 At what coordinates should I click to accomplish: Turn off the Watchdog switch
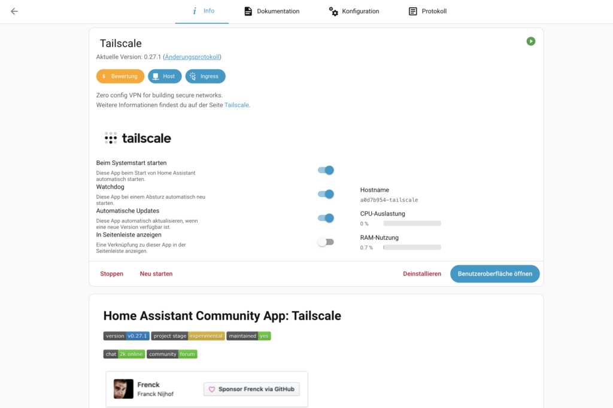coord(326,194)
